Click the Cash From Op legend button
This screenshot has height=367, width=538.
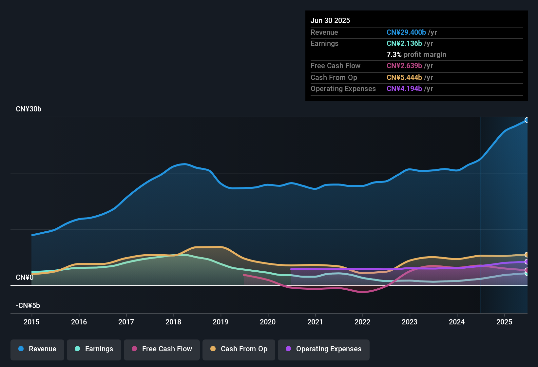[x=239, y=349]
